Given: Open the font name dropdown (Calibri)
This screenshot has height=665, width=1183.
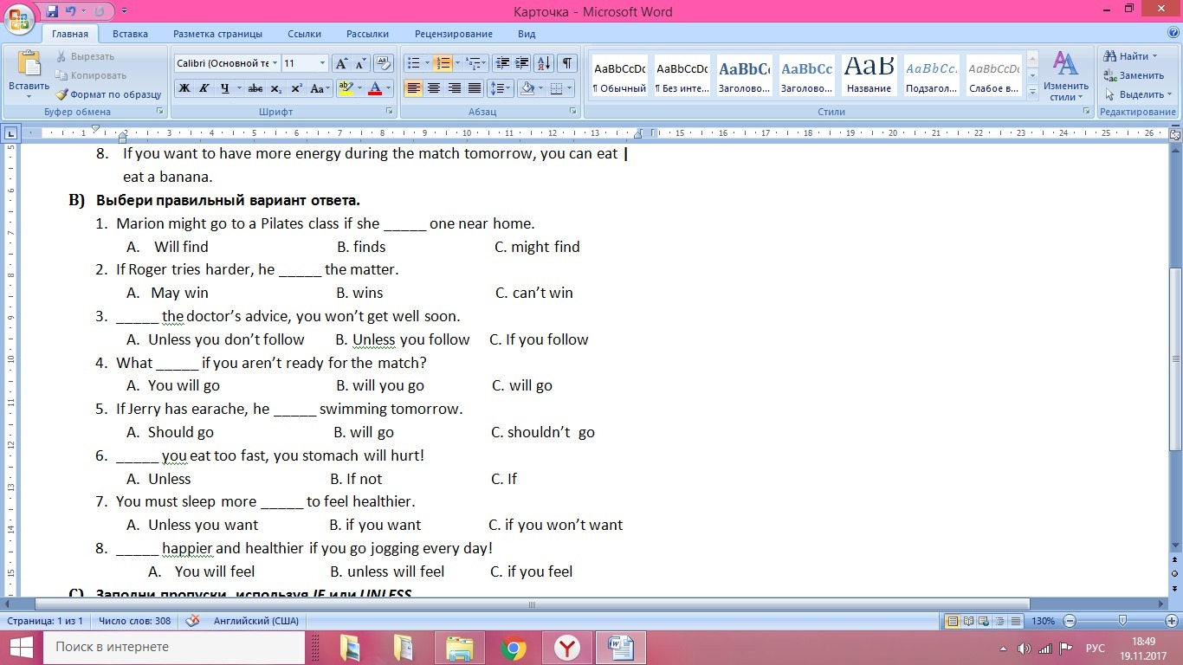Looking at the screenshot, I should (x=275, y=63).
